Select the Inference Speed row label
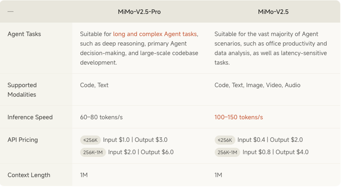Viewport: 341px width, 187px height. click(x=30, y=117)
